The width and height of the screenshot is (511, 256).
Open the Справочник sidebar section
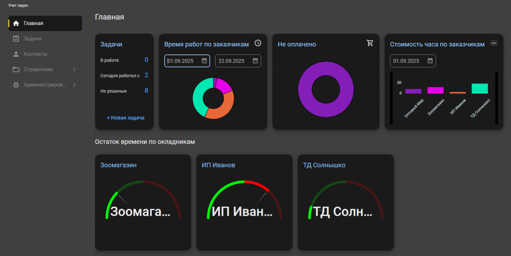coord(45,69)
